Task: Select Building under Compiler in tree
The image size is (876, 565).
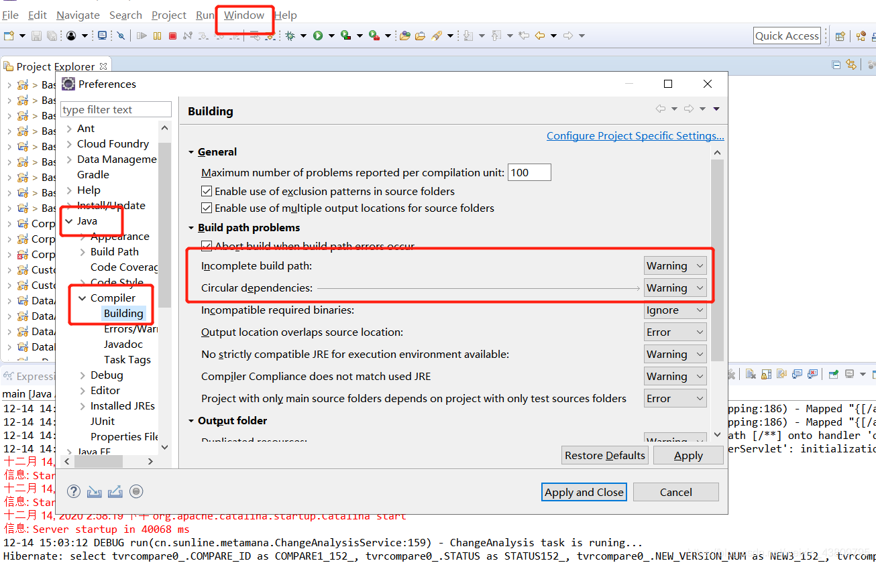Action: tap(123, 313)
